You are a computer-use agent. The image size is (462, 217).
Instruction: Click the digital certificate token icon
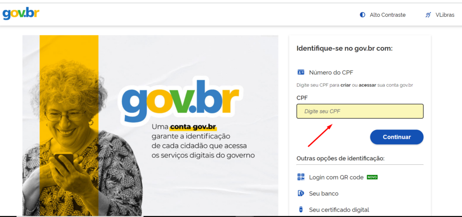pyautogui.click(x=301, y=209)
